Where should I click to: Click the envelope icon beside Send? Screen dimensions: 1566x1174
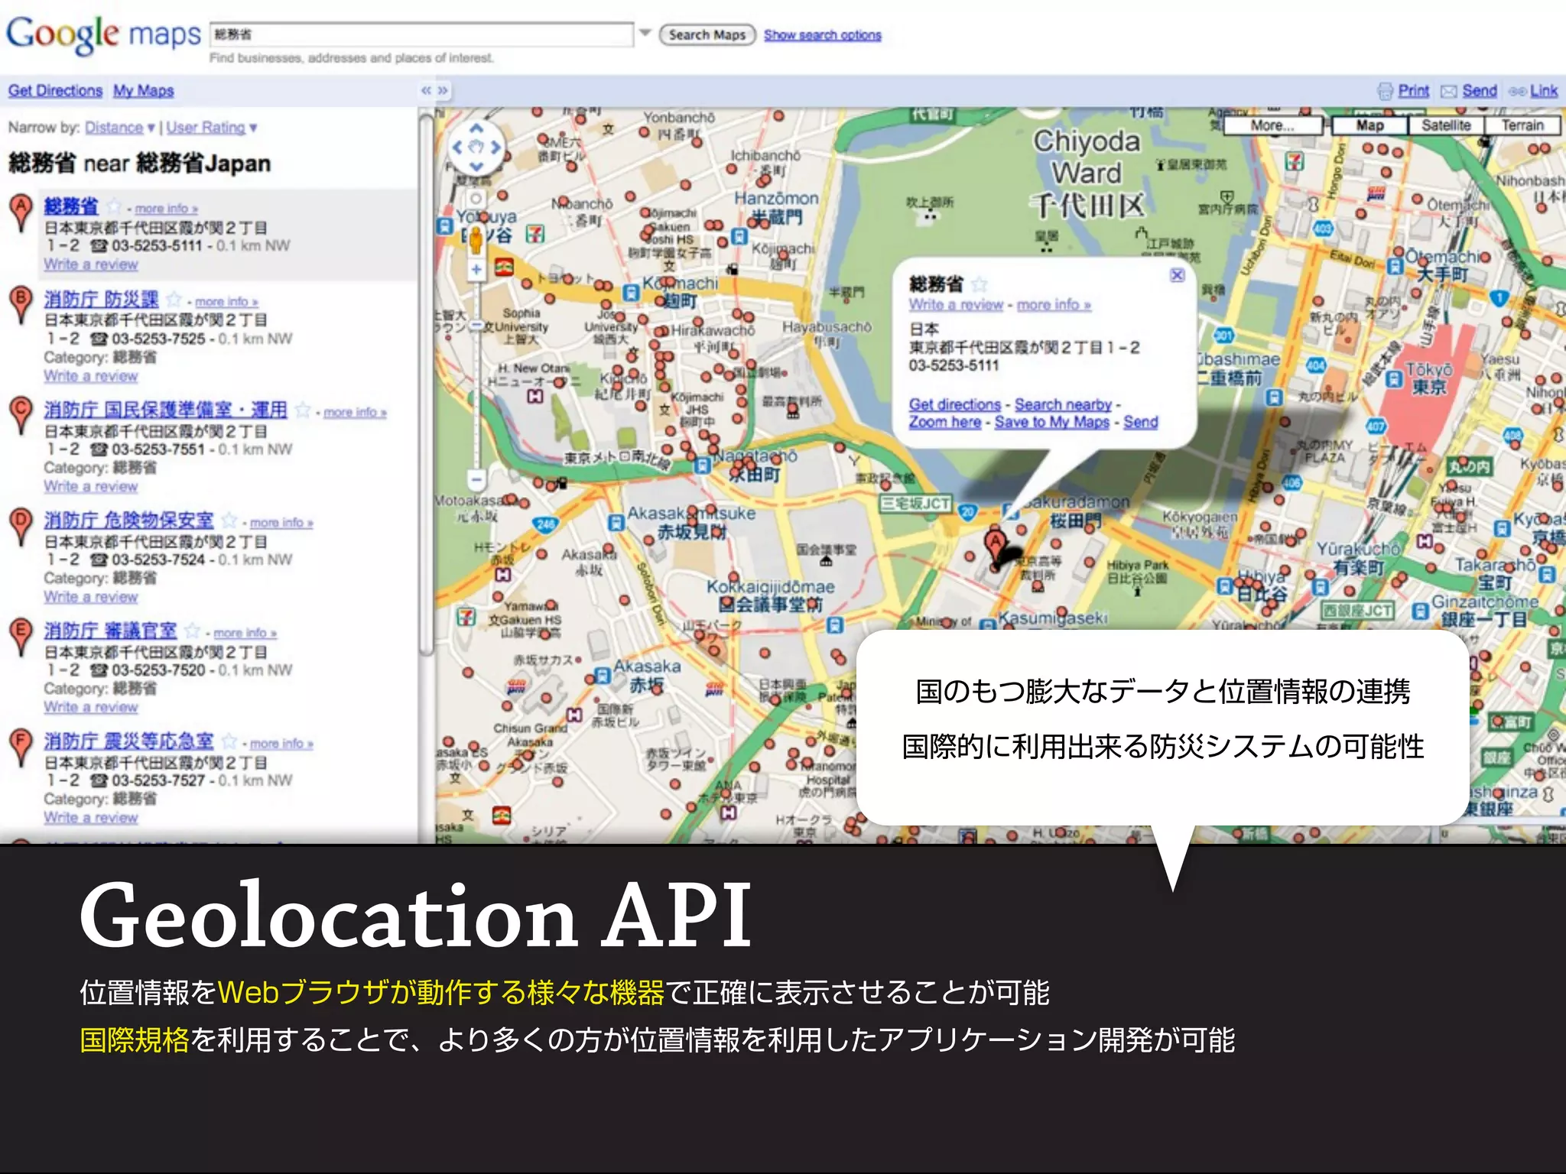(x=1448, y=91)
